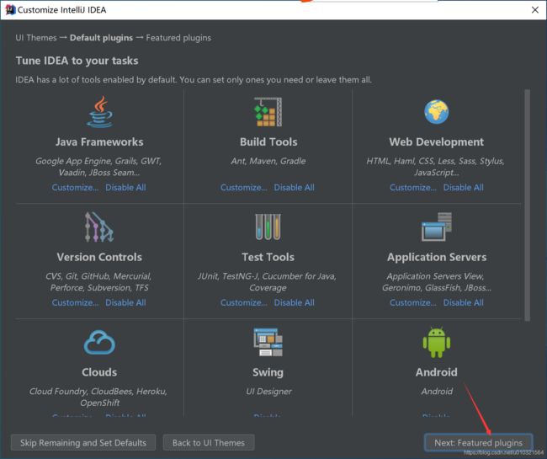This screenshot has height=459, width=547.
Task: Disable all Java Frameworks plugins
Action: pyautogui.click(x=125, y=188)
